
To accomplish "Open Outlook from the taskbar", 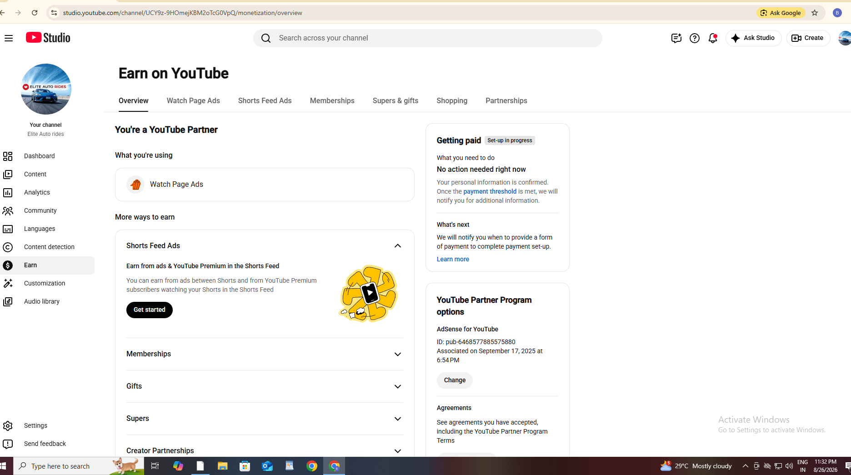I will coord(267,466).
